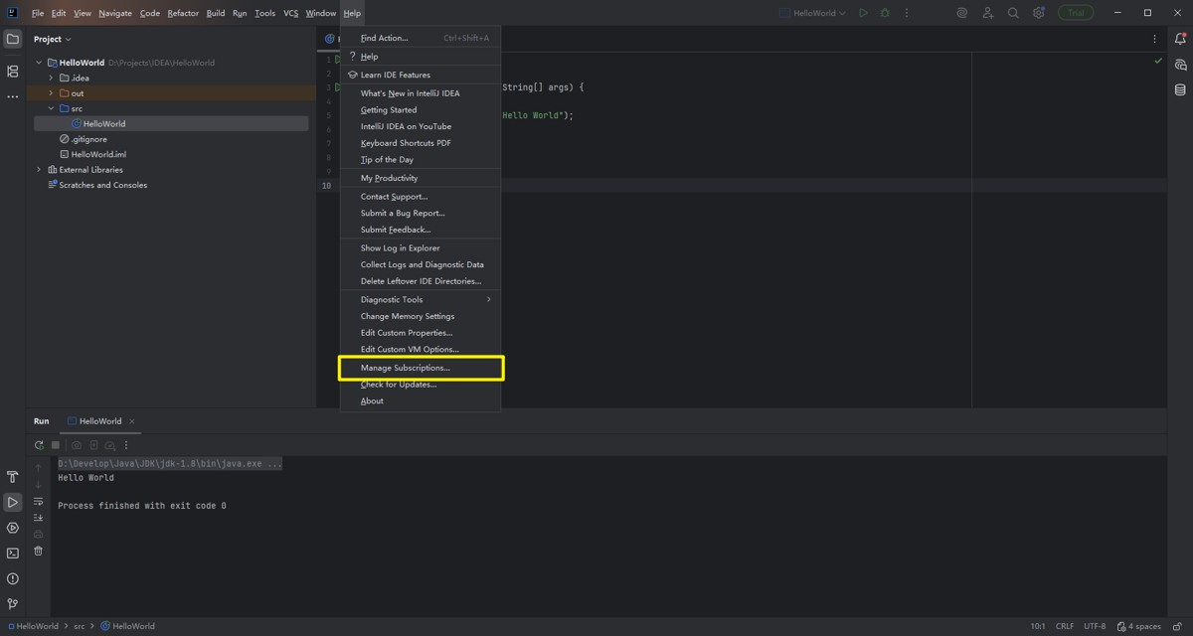Click UTF-8 encoding in status bar
1193x636 pixels.
tap(1094, 626)
